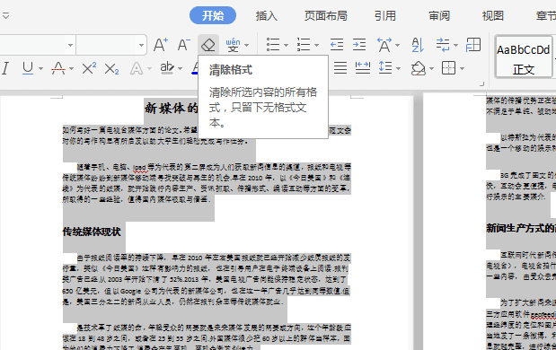Image resolution: width=556 pixels, height=350 pixels.
Task: Expand the paragraph marks dropdown arrow
Action: (x=455, y=46)
